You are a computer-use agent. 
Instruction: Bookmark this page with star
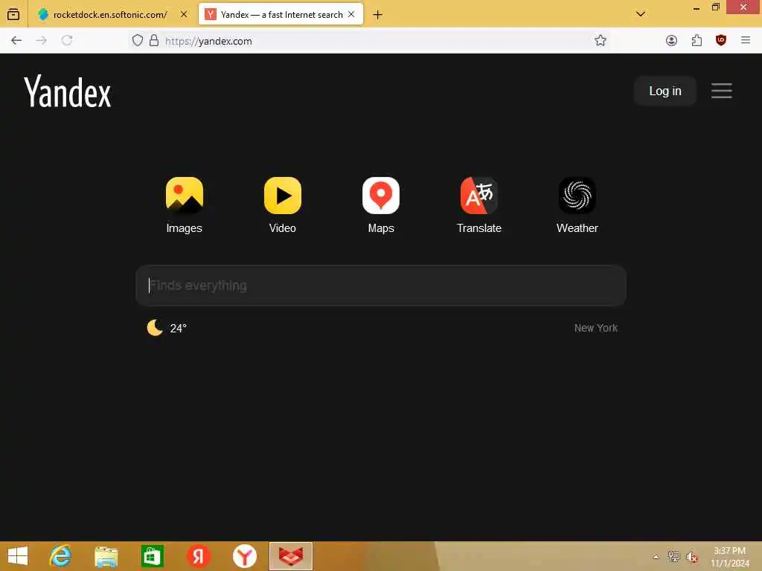click(601, 40)
